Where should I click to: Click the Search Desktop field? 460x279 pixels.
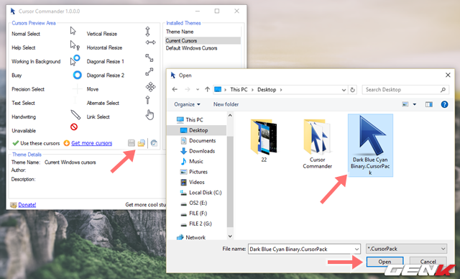coord(405,90)
